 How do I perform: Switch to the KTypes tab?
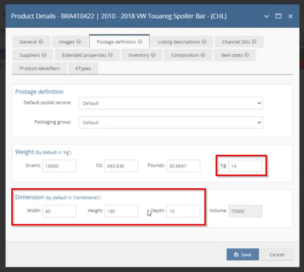coord(83,68)
